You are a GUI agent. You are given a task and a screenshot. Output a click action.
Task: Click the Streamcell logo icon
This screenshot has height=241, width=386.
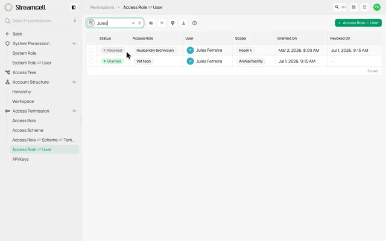click(x=8, y=7)
